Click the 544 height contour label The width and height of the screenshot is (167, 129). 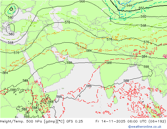pyautogui.click(x=129, y=6)
